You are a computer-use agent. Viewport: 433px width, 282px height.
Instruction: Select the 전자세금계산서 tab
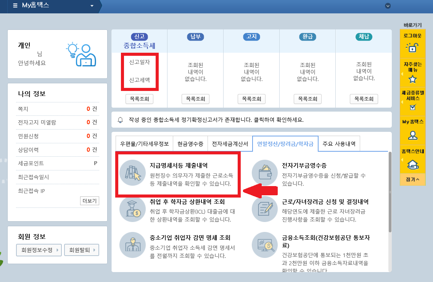[x=230, y=144]
